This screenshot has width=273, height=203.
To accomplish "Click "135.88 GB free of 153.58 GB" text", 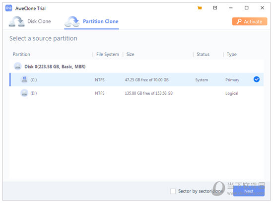I will point(149,93).
